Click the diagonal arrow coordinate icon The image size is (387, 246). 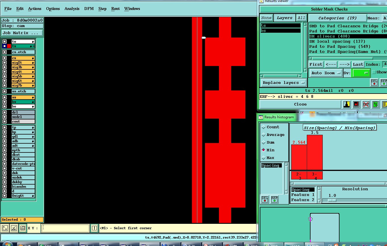click(x=5, y=228)
